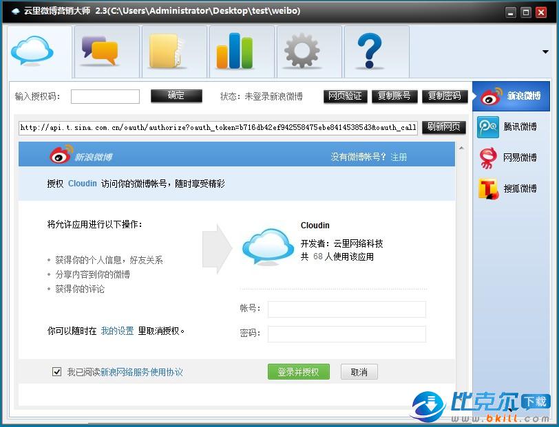The image size is (559, 427).
Task: Click the 确定 confirm button
Action: click(x=176, y=96)
